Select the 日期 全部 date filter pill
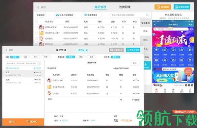The width and height of the screenshot is (197, 128). click(x=15, y=57)
